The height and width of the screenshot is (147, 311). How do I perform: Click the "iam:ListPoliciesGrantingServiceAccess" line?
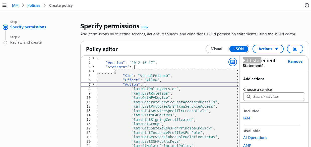(174, 106)
